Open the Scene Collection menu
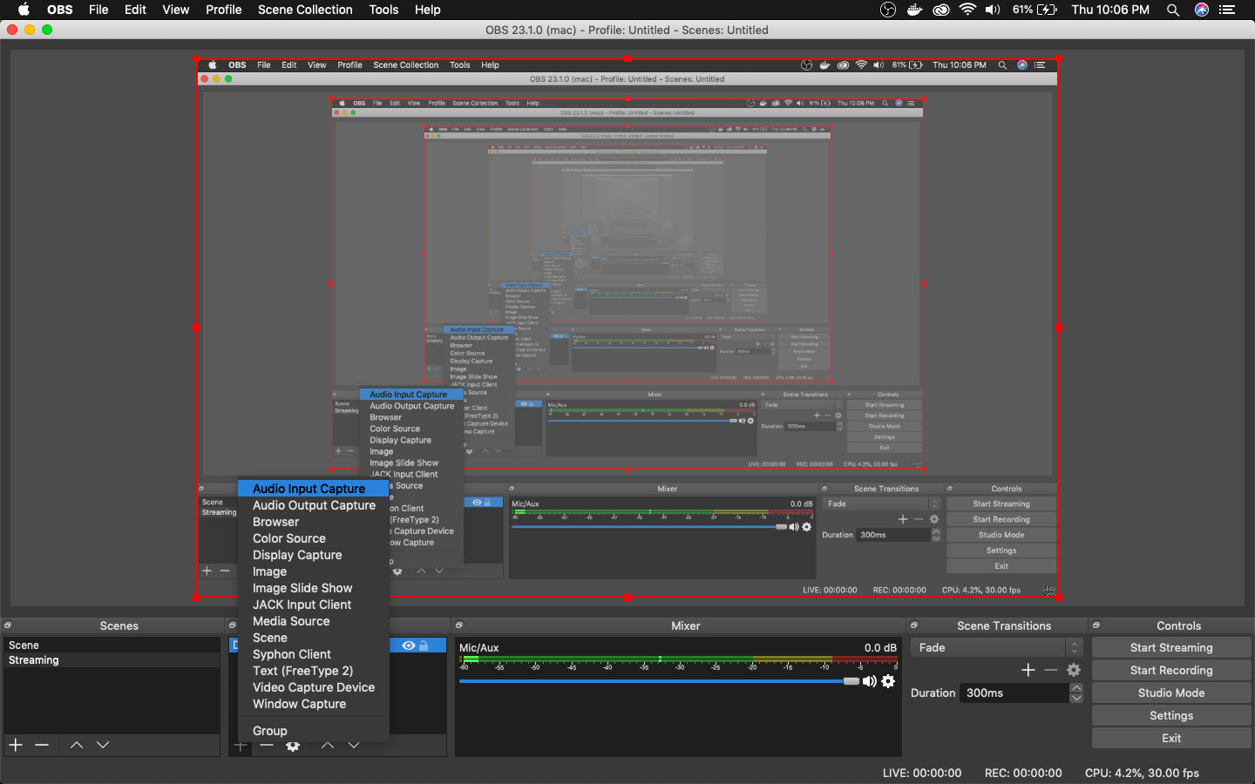1255x784 pixels. click(305, 10)
